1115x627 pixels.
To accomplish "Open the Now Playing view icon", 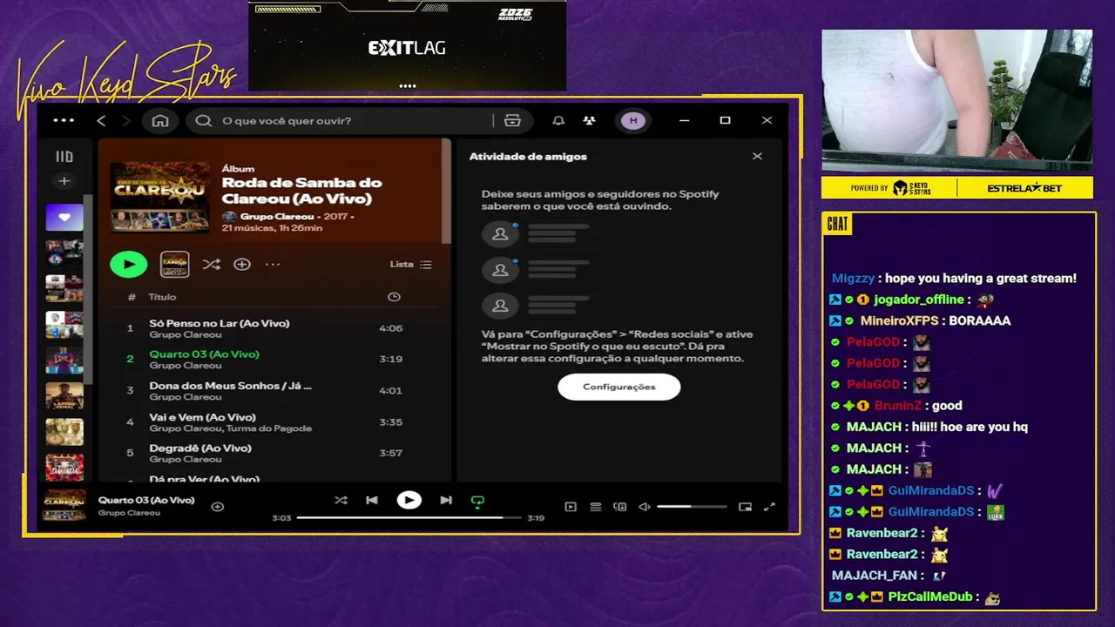I will point(571,507).
